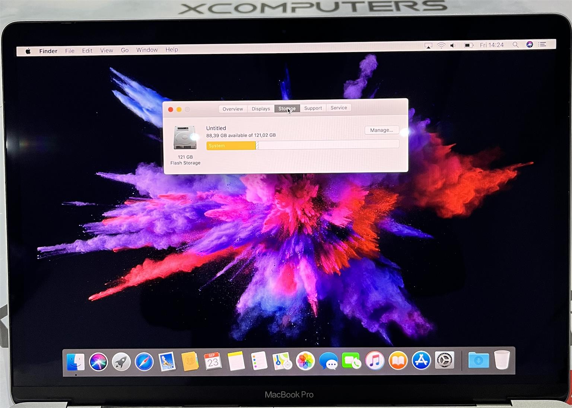Switch to the Overview tab
The width and height of the screenshot is (572, 408).
tap(232, 109)
